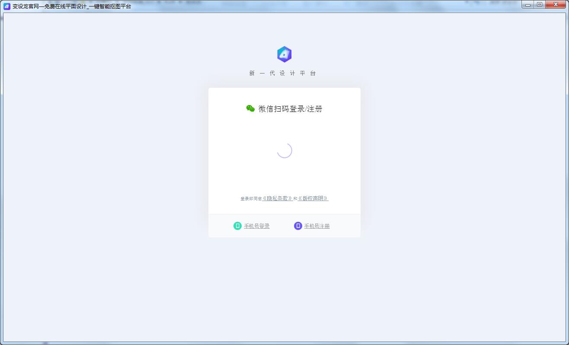Maximize the application window
Screen dimensions: 569x345
(x=540, y=5)
